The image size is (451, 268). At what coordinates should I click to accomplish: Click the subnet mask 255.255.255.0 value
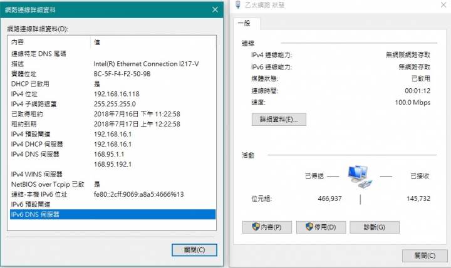point(115,104)
